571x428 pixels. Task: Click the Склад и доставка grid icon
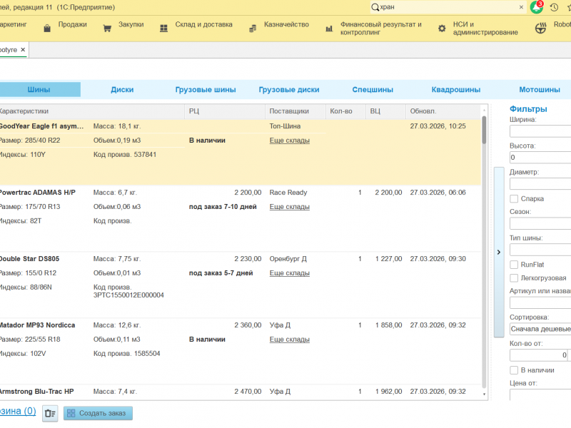tap(164, 29)
